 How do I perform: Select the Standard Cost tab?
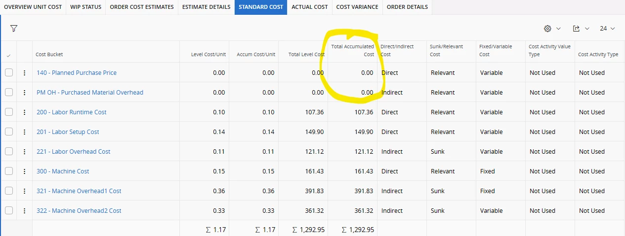click(x=261, y=7)
